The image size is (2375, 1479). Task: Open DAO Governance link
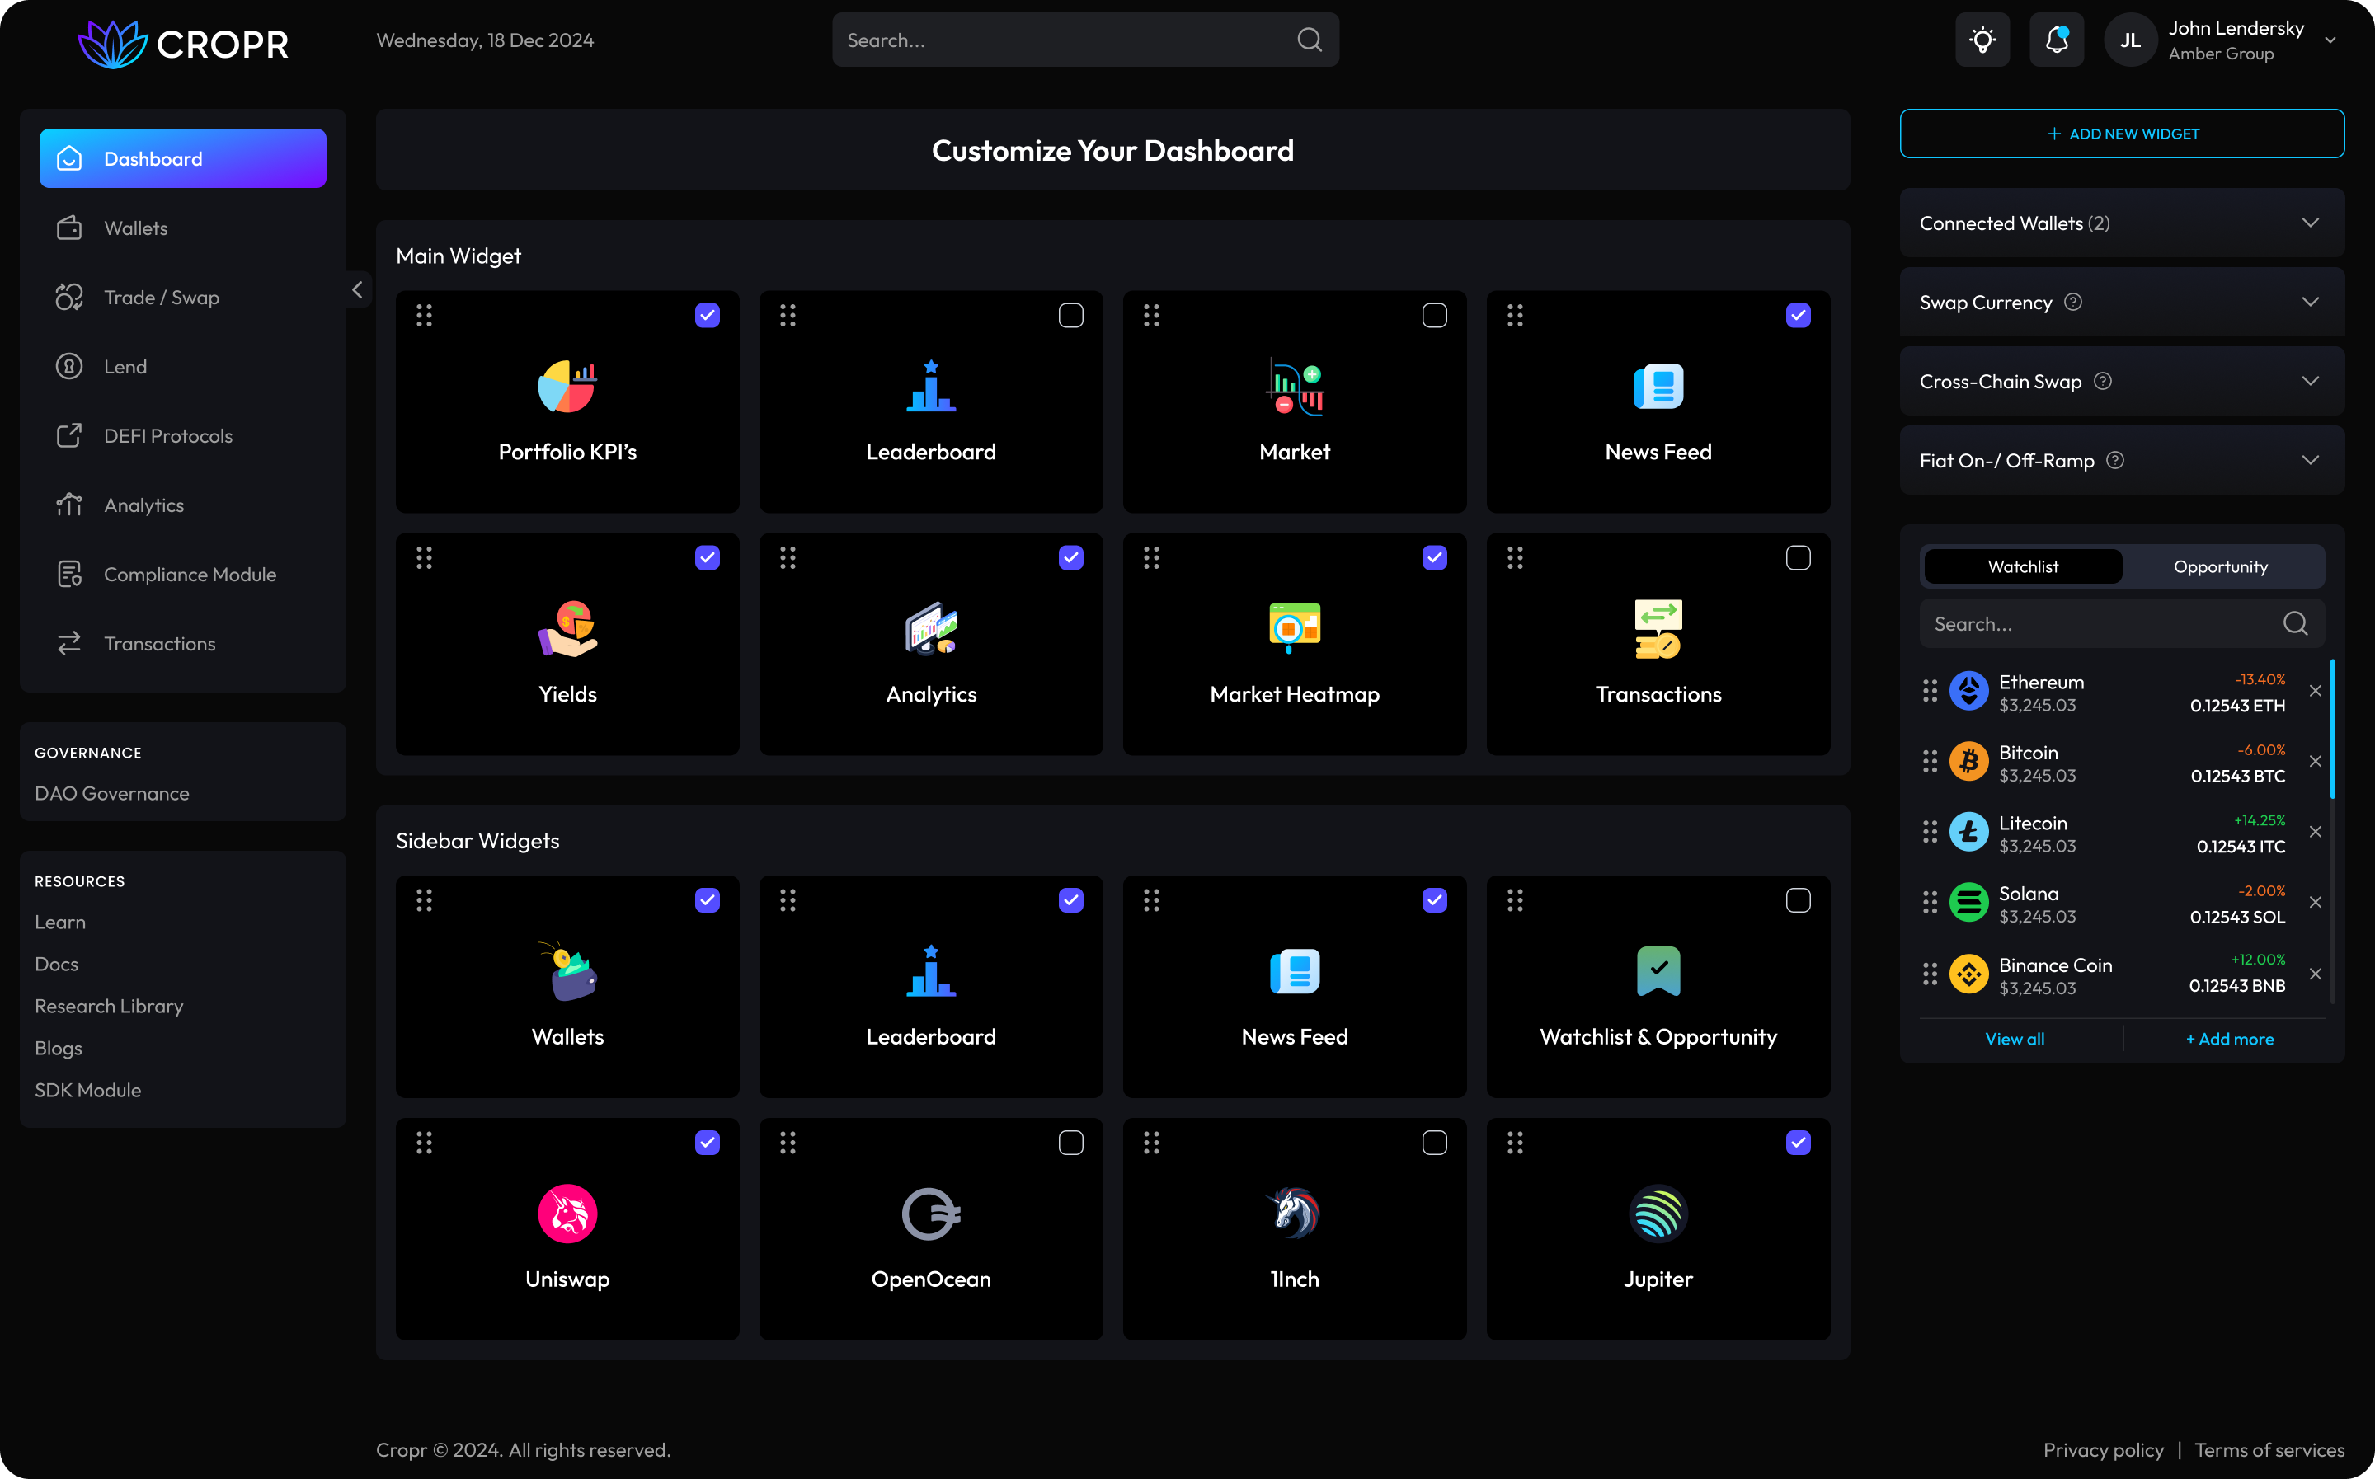click(x=112, y=793)
